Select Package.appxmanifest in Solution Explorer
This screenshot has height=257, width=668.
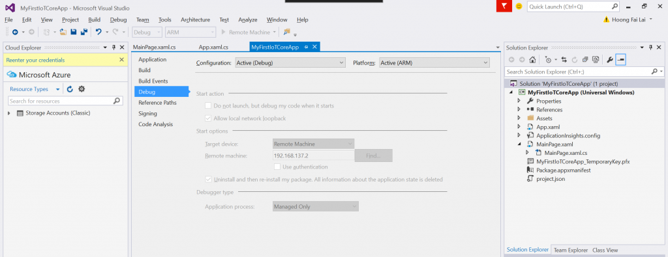pos(563,170)
